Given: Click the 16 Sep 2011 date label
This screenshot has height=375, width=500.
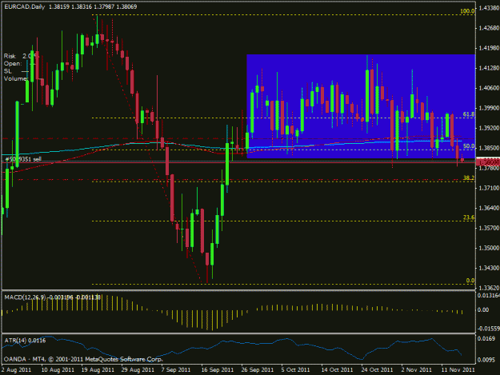Looking at the screenshot, I should coord(217,370).
